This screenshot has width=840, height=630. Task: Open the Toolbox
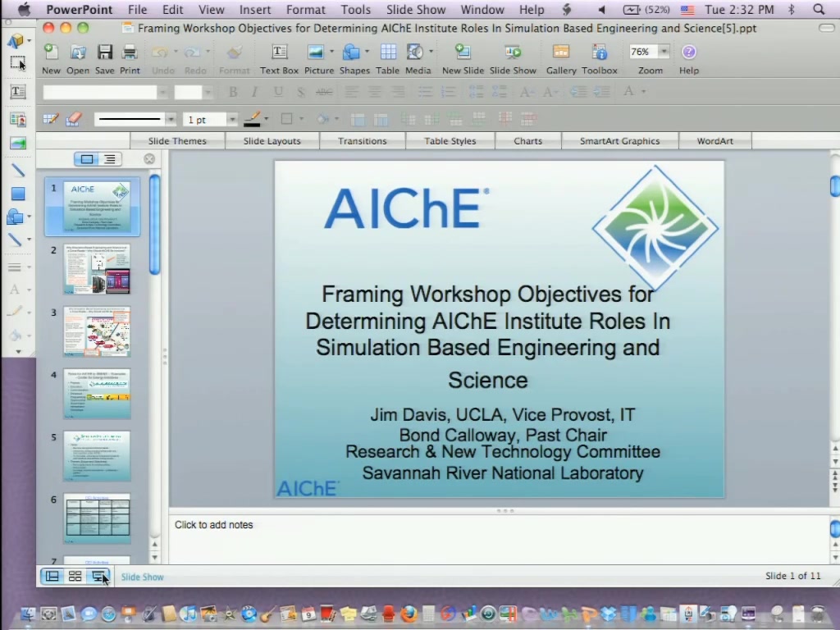coord(600,52)
